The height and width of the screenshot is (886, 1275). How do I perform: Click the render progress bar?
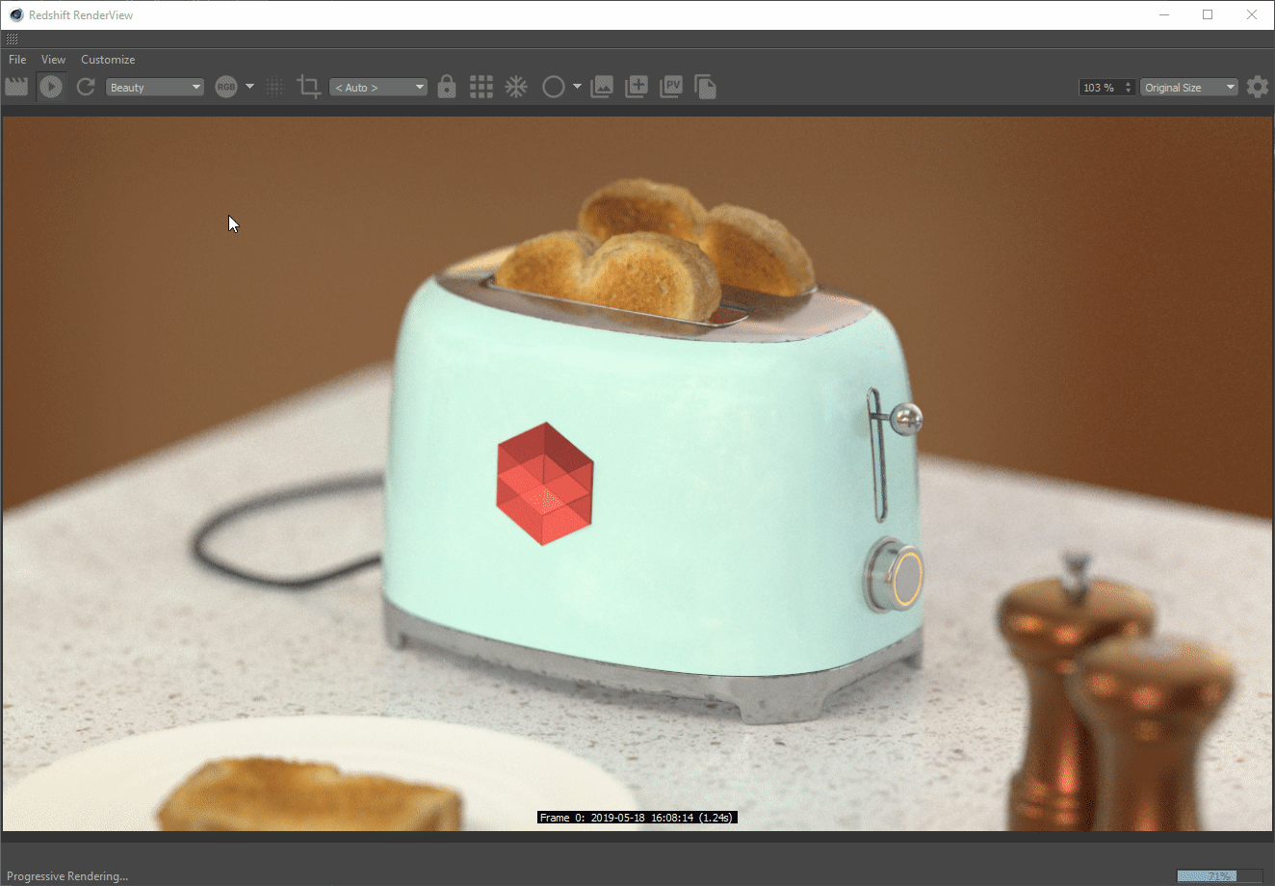[x=1220, y=875]
